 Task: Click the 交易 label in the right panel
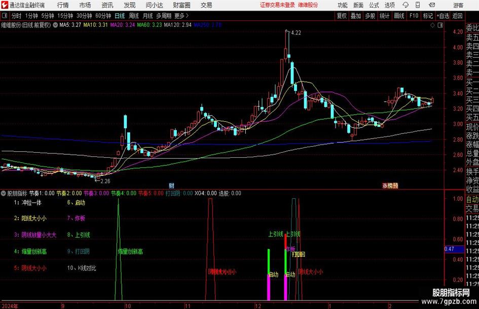pyautogui.click(x=472, y=209)
